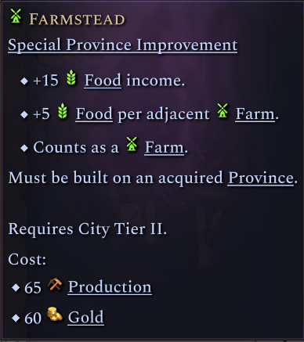The height and width of the screenshot is (342, 304).
Task: Click the windmill icon beside Farmstead title
Action: point(16,16)
